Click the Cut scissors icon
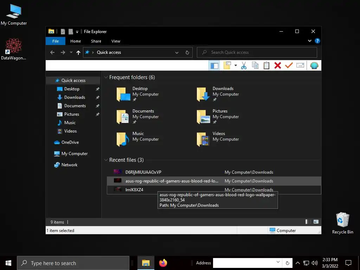Image resolution: width=360 pixels, height=270 pixels. (244, 65)
